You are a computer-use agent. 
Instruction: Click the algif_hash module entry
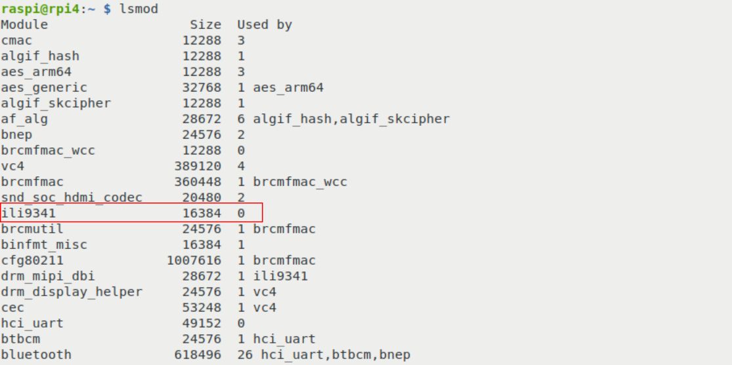[x=40, y=56]
